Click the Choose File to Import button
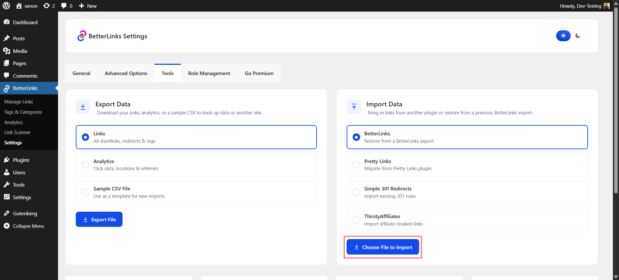Screen dimensions: 619x280 click(383, 247)
